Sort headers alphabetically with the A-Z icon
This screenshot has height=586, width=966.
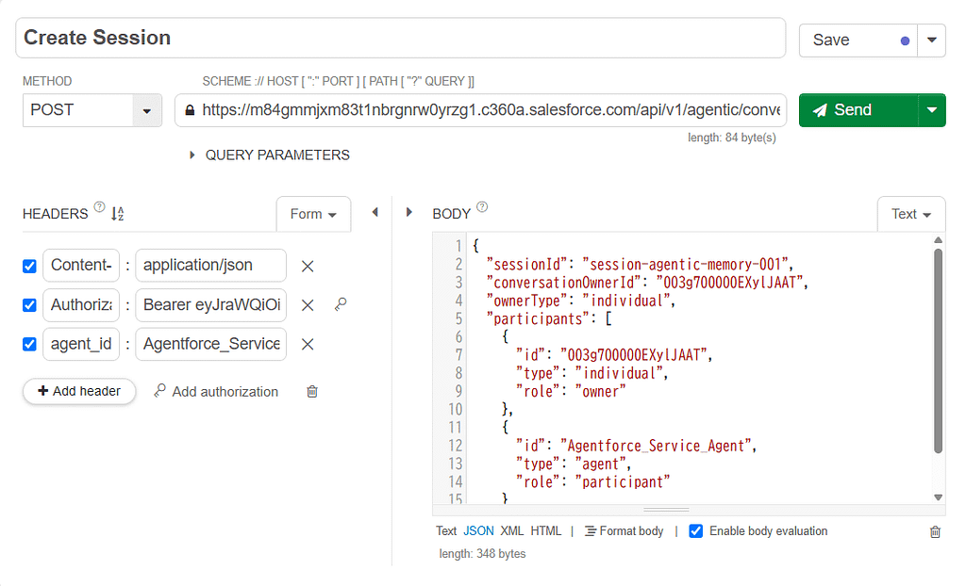tap(118, 214)
